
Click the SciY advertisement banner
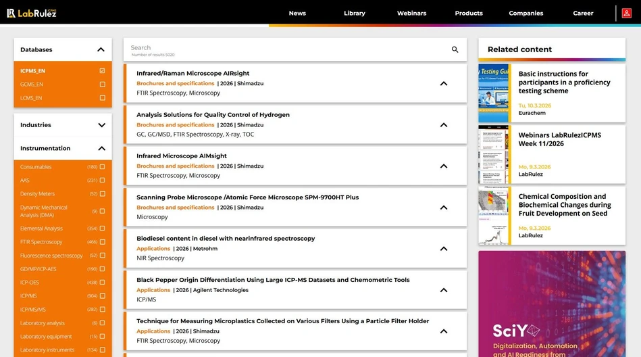[x=552, y=304]
